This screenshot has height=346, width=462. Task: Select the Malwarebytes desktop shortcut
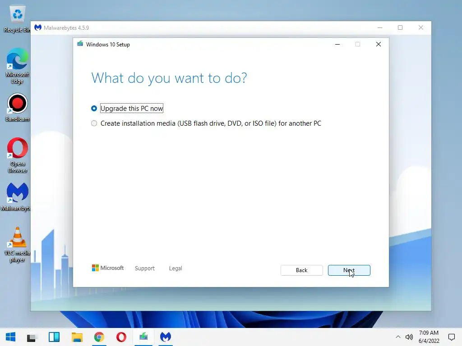(16, 197)
